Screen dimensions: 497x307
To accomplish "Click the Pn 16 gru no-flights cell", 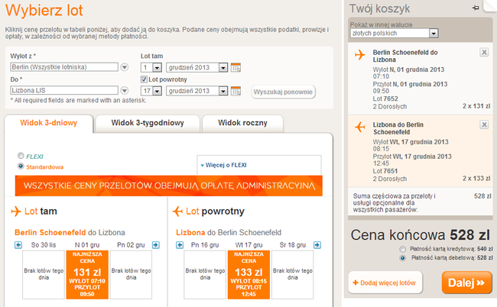I will [x=205, y=274].
